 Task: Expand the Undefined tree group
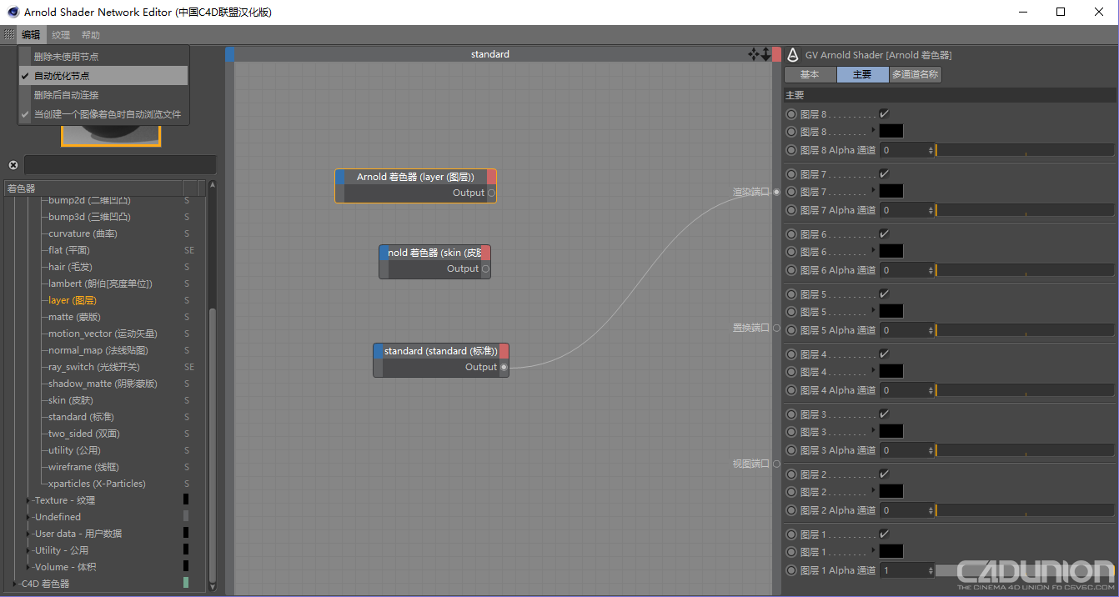29,517
